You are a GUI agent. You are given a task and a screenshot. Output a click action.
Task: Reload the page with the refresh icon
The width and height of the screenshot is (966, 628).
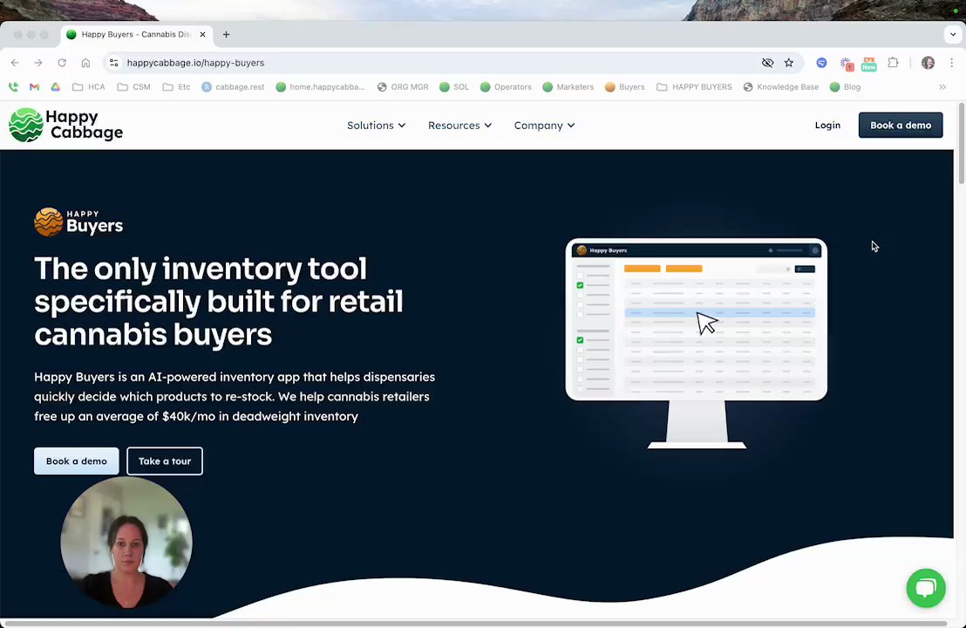(62, 63)
